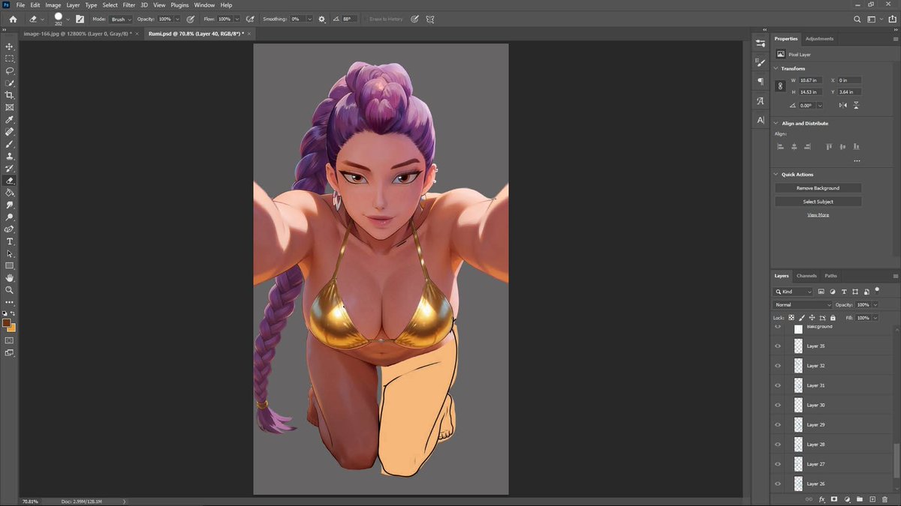This screenshot has width=901, height=506.
Task: Create a new layer
Action: point(872,499)
